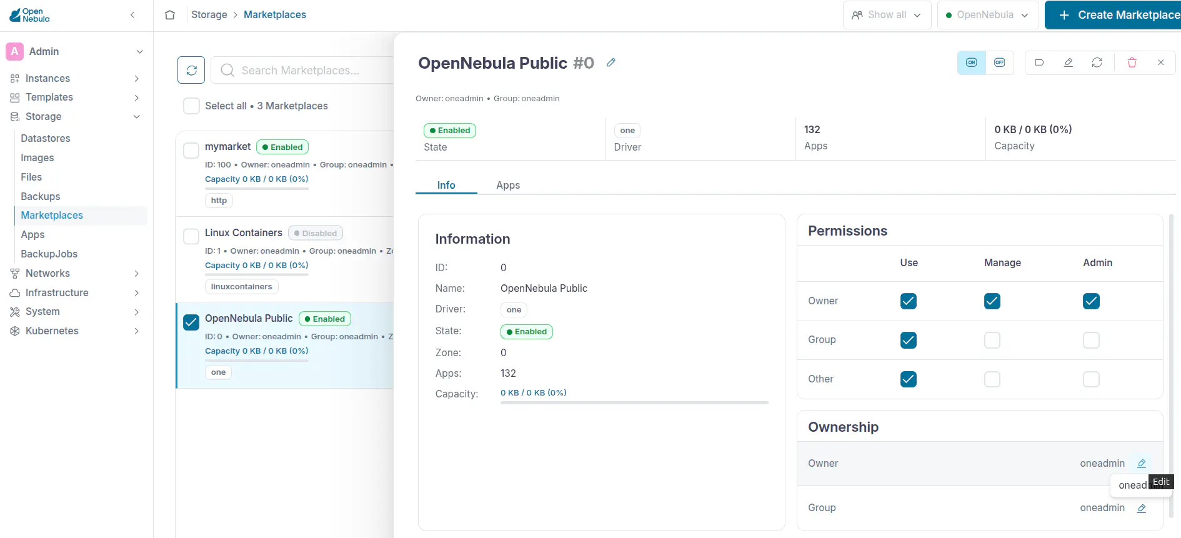Click the OpenNebula logo
Image resolution: width=1181 pixels, height=538 pixels.
29,15
